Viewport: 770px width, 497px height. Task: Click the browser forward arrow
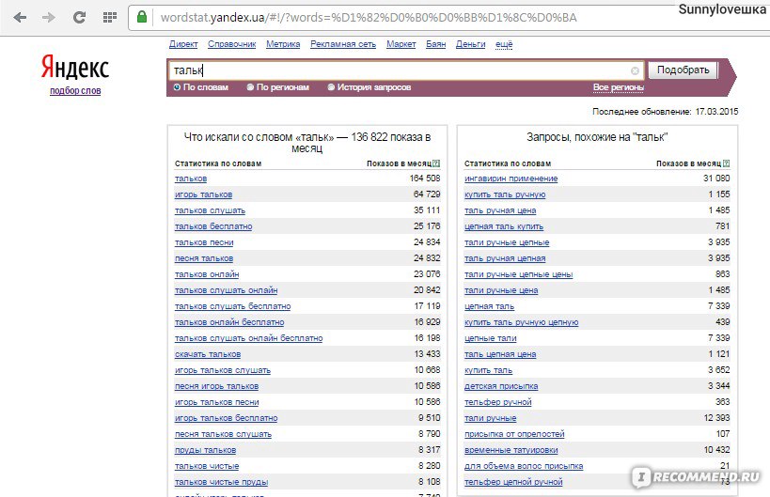49,18
